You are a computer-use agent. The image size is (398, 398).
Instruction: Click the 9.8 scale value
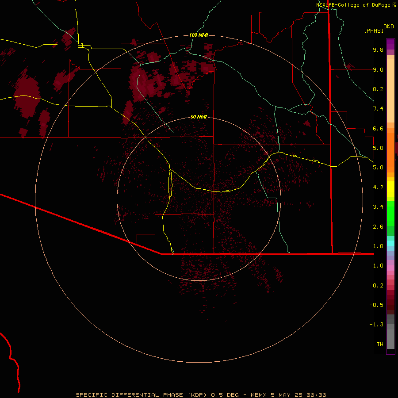[378, 50]
